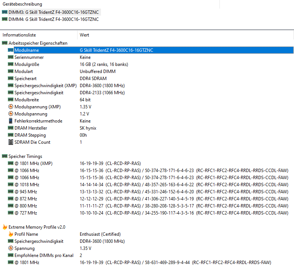Screen dimensions: 294x270
Task: Select the Arbeitsspeicher Eigenschaften group heading
Action: (x=38, y=43)
